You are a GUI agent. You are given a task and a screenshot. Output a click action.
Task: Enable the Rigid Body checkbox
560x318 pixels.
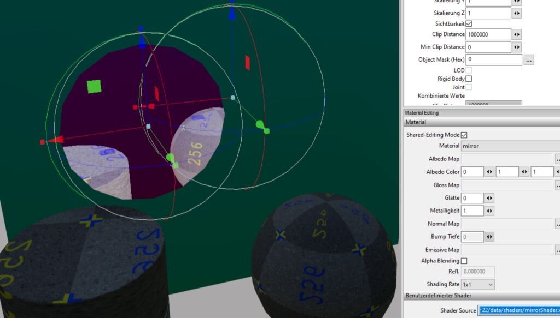click(469, 79)
